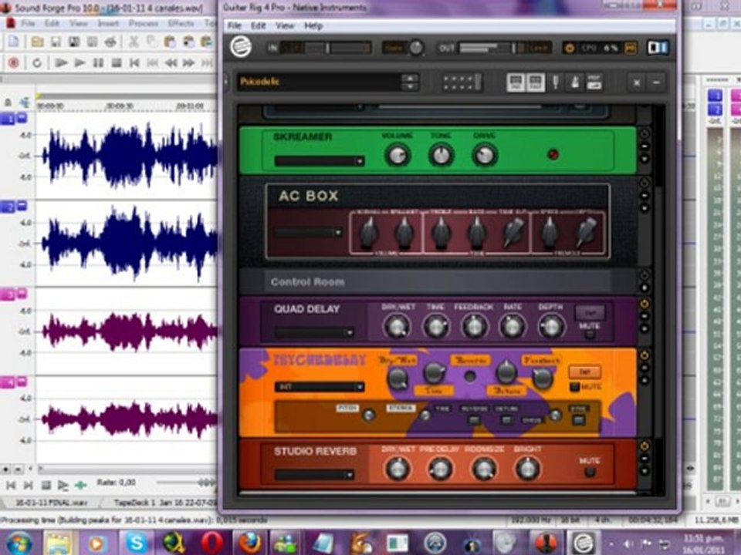Toggle the Quad Delay MUTE switch
The height and width of the screenshot is (555, 741).
[589, 335]
